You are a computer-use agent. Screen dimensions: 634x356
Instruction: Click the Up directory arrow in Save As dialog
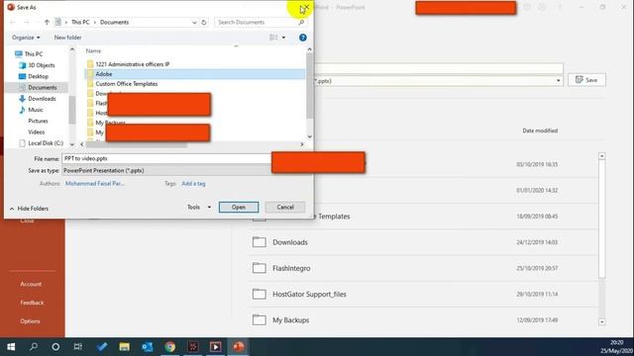[x=47, y=22]
